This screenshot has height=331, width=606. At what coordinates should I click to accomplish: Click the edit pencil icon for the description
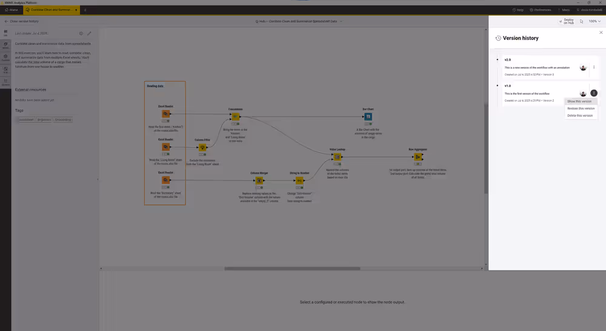(x=89, y=33)
